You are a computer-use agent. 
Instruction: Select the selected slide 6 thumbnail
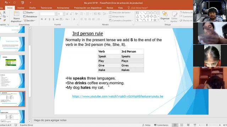(12, 99)
